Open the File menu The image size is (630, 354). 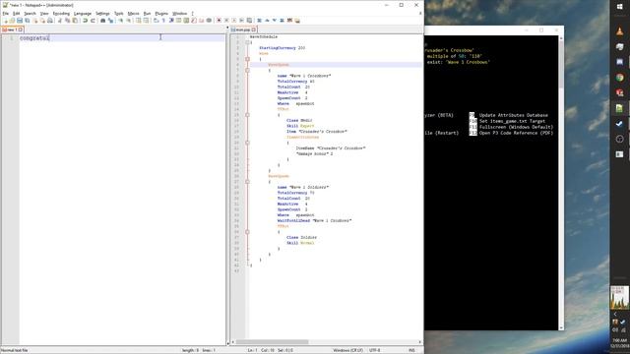coord(6,13)
